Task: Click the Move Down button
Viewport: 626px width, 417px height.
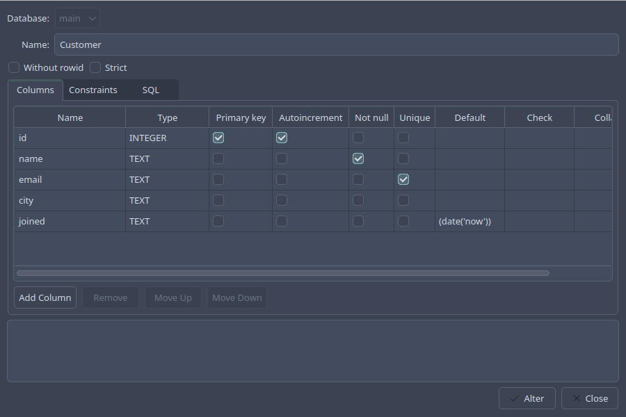Action: [236, 297]
